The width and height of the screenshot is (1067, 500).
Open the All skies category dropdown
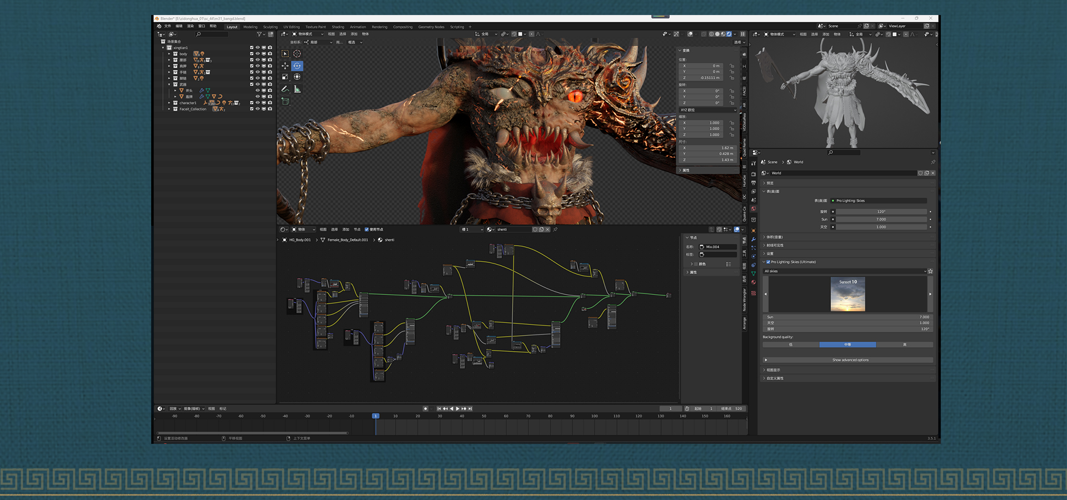click(x=845, y=271)
